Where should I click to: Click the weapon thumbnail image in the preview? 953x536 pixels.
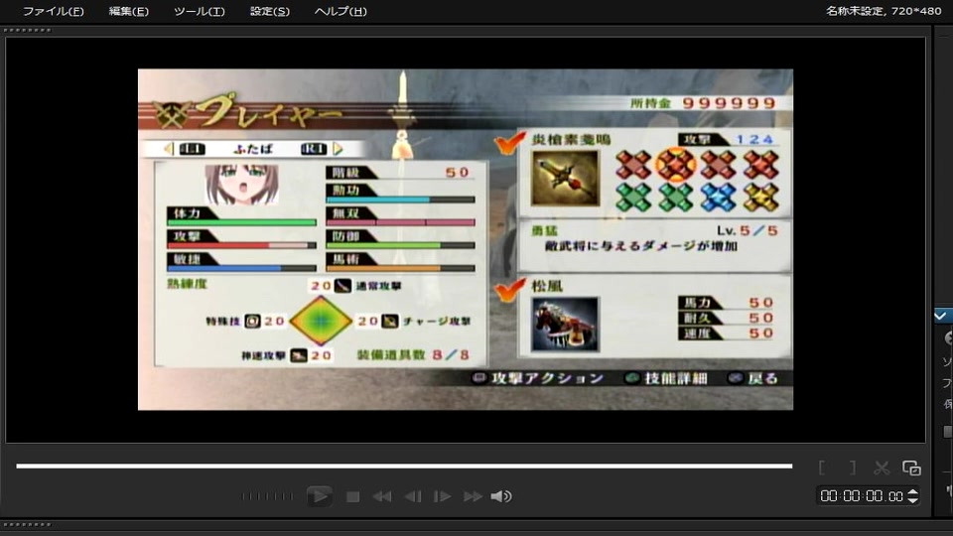pos(565,178)
